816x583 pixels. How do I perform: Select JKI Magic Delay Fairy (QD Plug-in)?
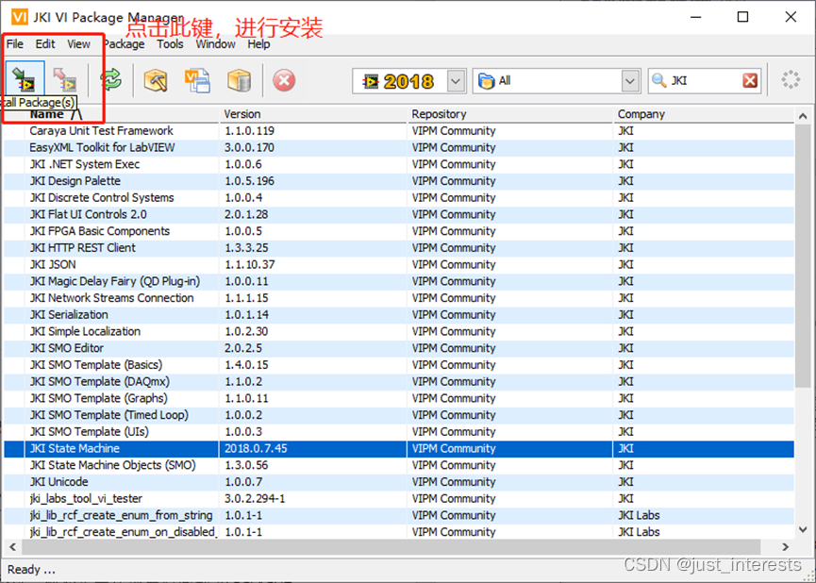tap(399, 281)
